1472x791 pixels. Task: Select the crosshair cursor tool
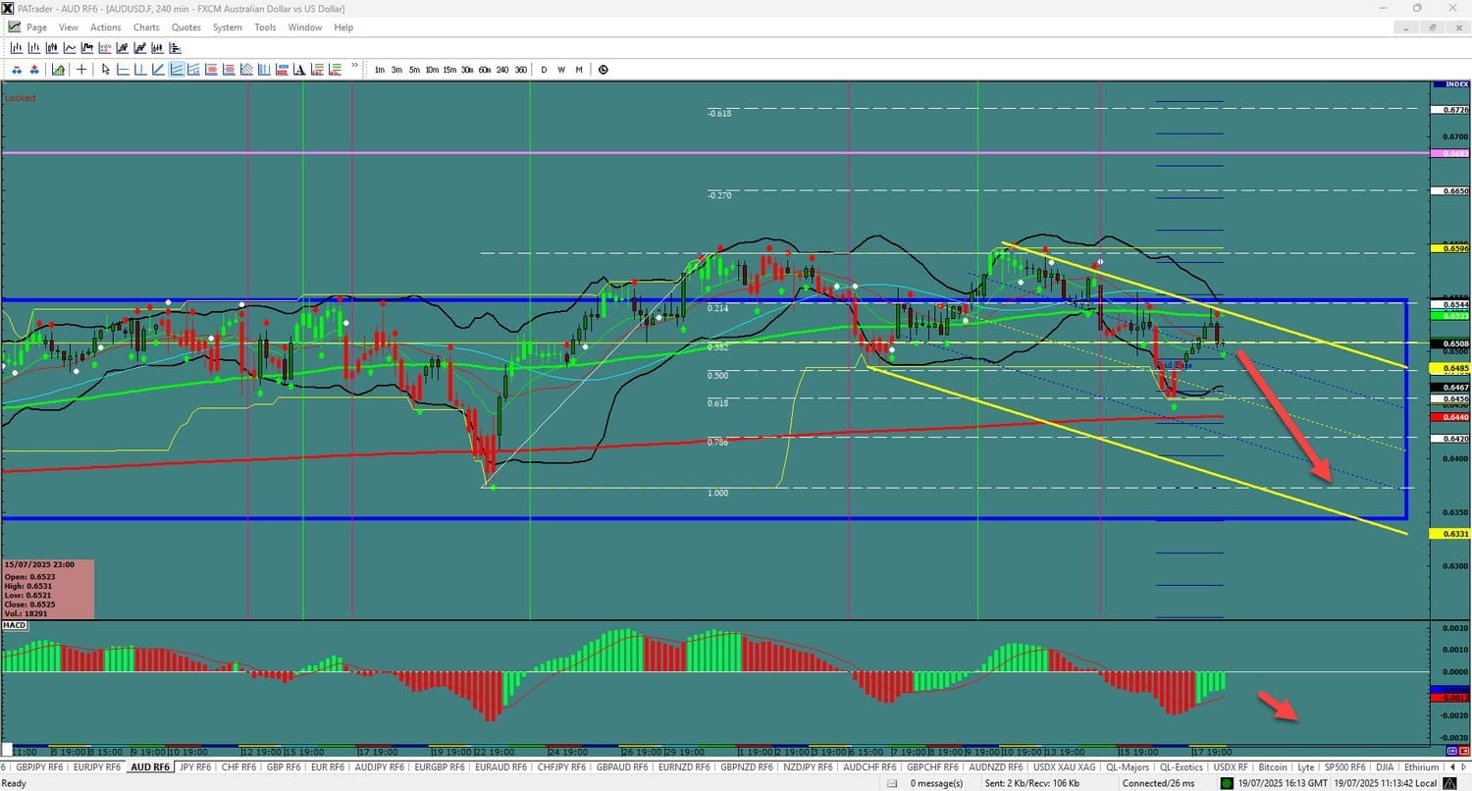coord(81,70)
